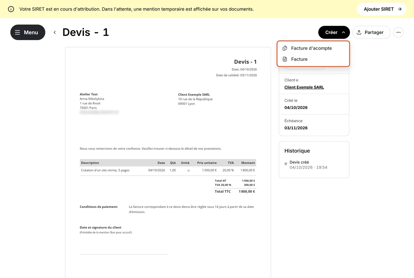
Task: Click 'Date de validité: 03/11/2026' text
Action: click(236, 75)
